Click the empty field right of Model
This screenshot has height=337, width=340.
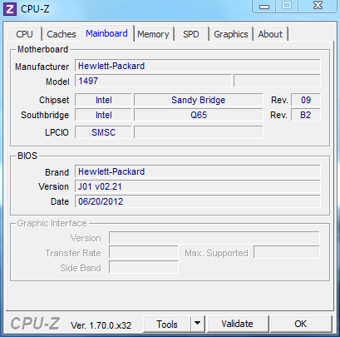pos(277,81)
